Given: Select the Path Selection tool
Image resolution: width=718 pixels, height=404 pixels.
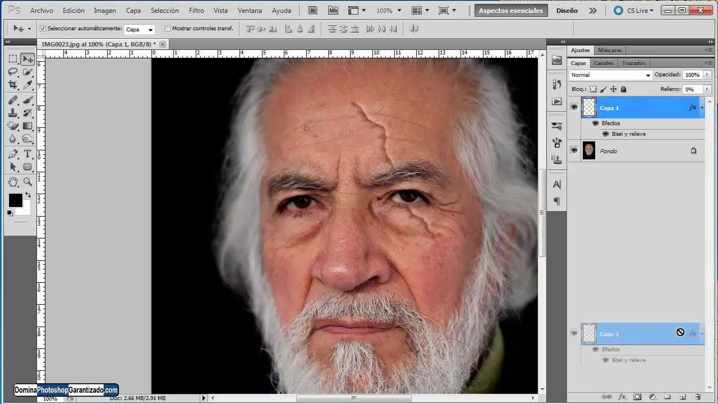Looking at the screenshot, I should click(13, 167).
